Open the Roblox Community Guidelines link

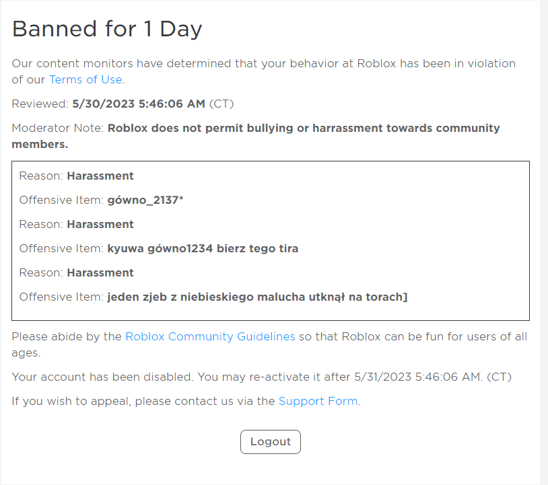(x=210, y=336)
